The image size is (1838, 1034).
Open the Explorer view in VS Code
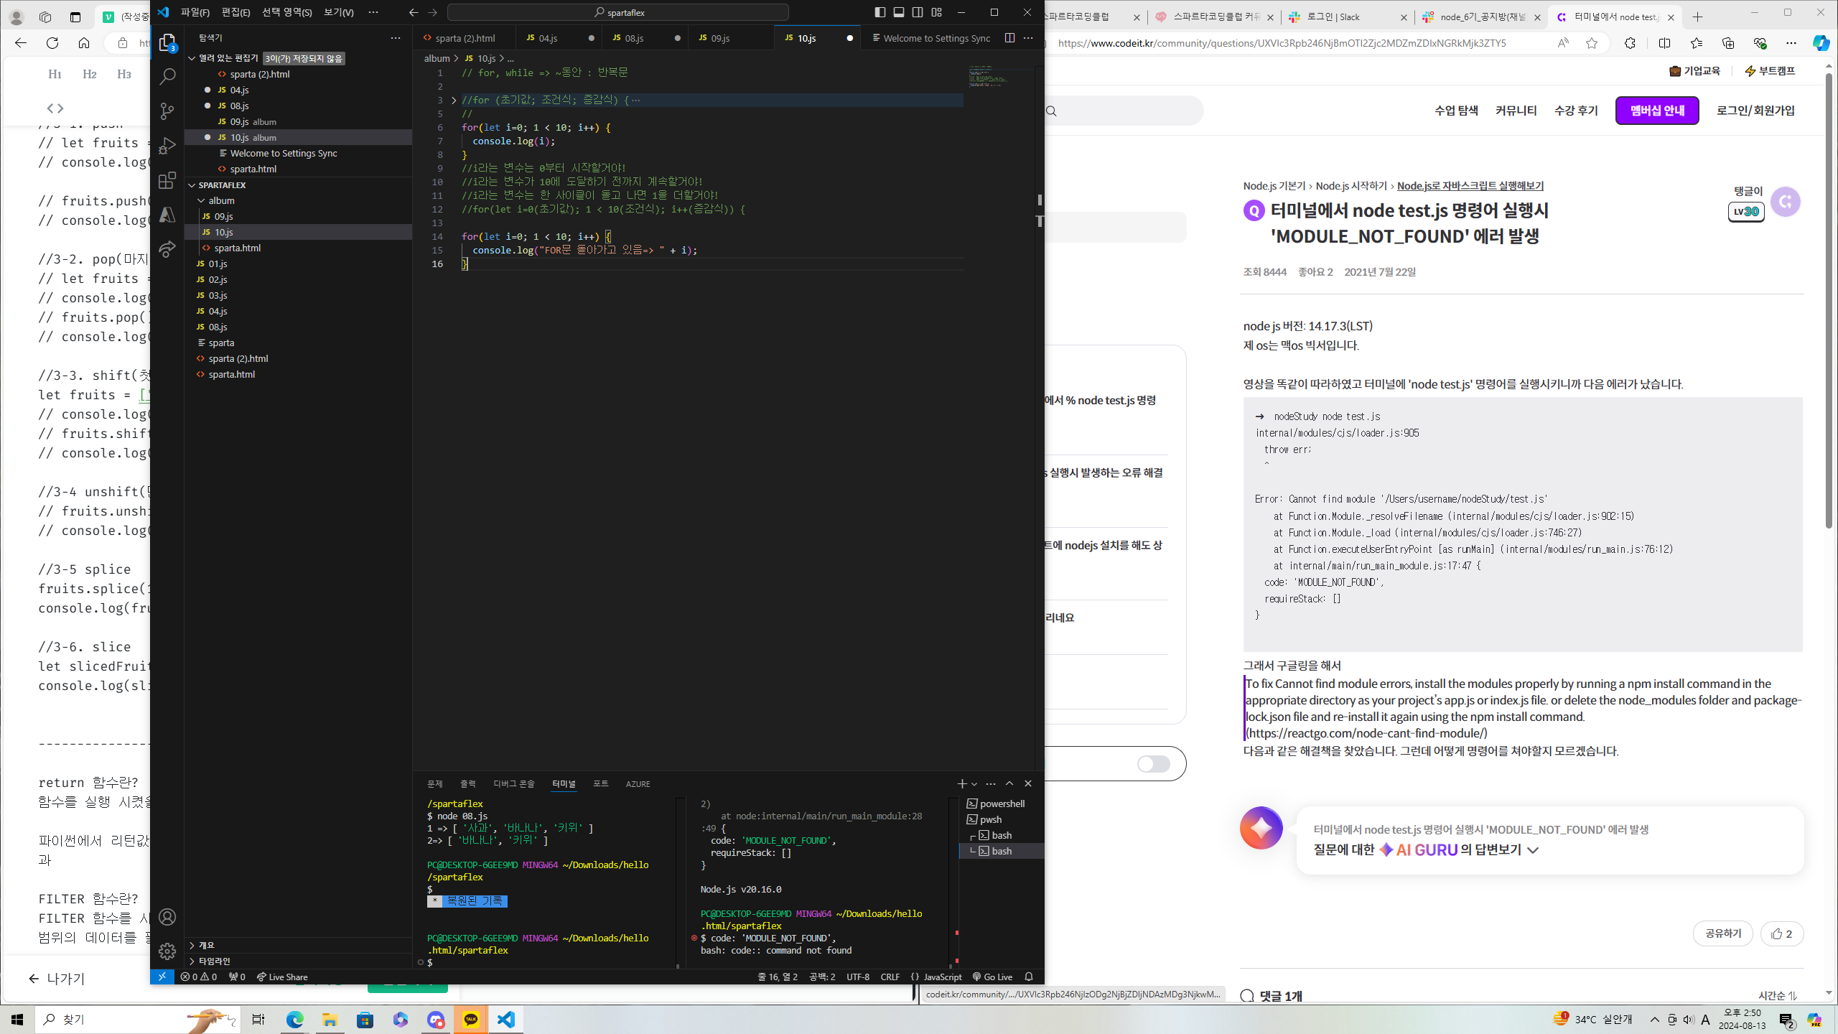click(x=167, y=43)
